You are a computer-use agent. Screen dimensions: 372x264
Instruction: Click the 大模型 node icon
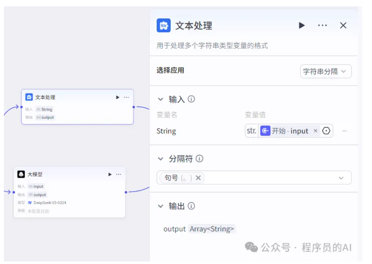[x=21, y=174]
